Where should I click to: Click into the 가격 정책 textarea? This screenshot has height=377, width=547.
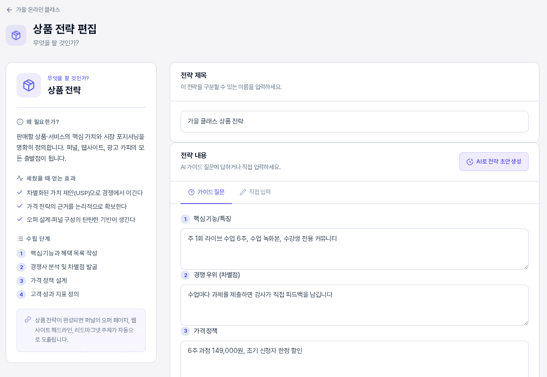tap(355, 359)
